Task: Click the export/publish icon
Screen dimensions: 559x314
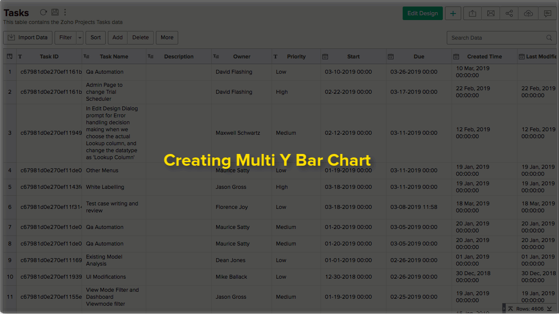Action: [472, 13]
